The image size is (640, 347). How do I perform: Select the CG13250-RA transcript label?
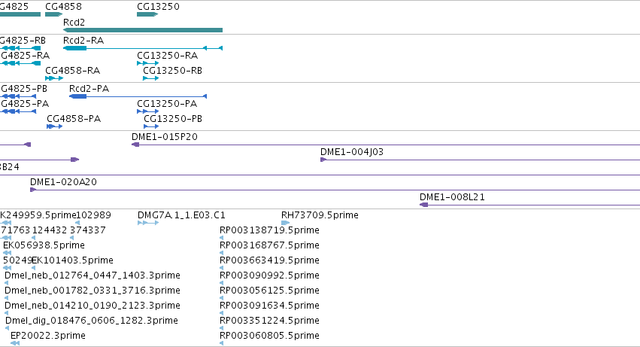pyautogui.click(x=168, y=56)
